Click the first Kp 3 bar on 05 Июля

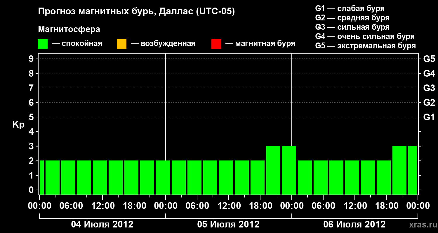coord(273,170)
